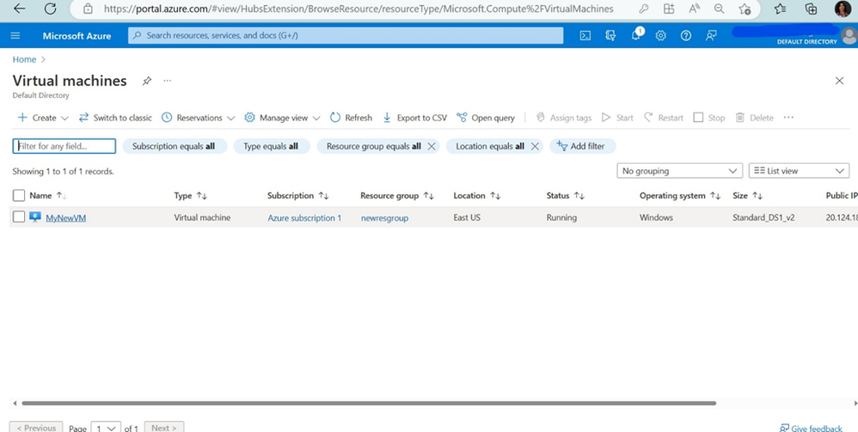The height and width of the screenshot is (432, 858).
Task: Open the toolbar overflow ellipsis after Delete
Action: coord(788,117)
